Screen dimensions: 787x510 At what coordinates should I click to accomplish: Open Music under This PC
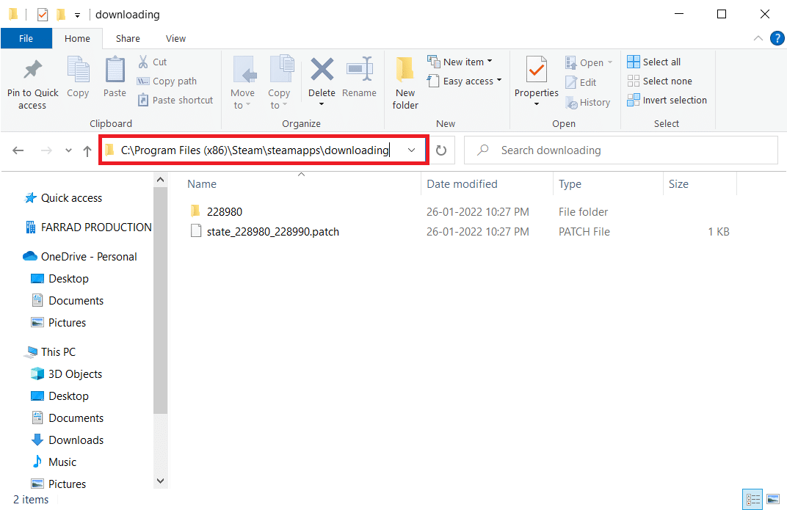click(x=62, y=462)
